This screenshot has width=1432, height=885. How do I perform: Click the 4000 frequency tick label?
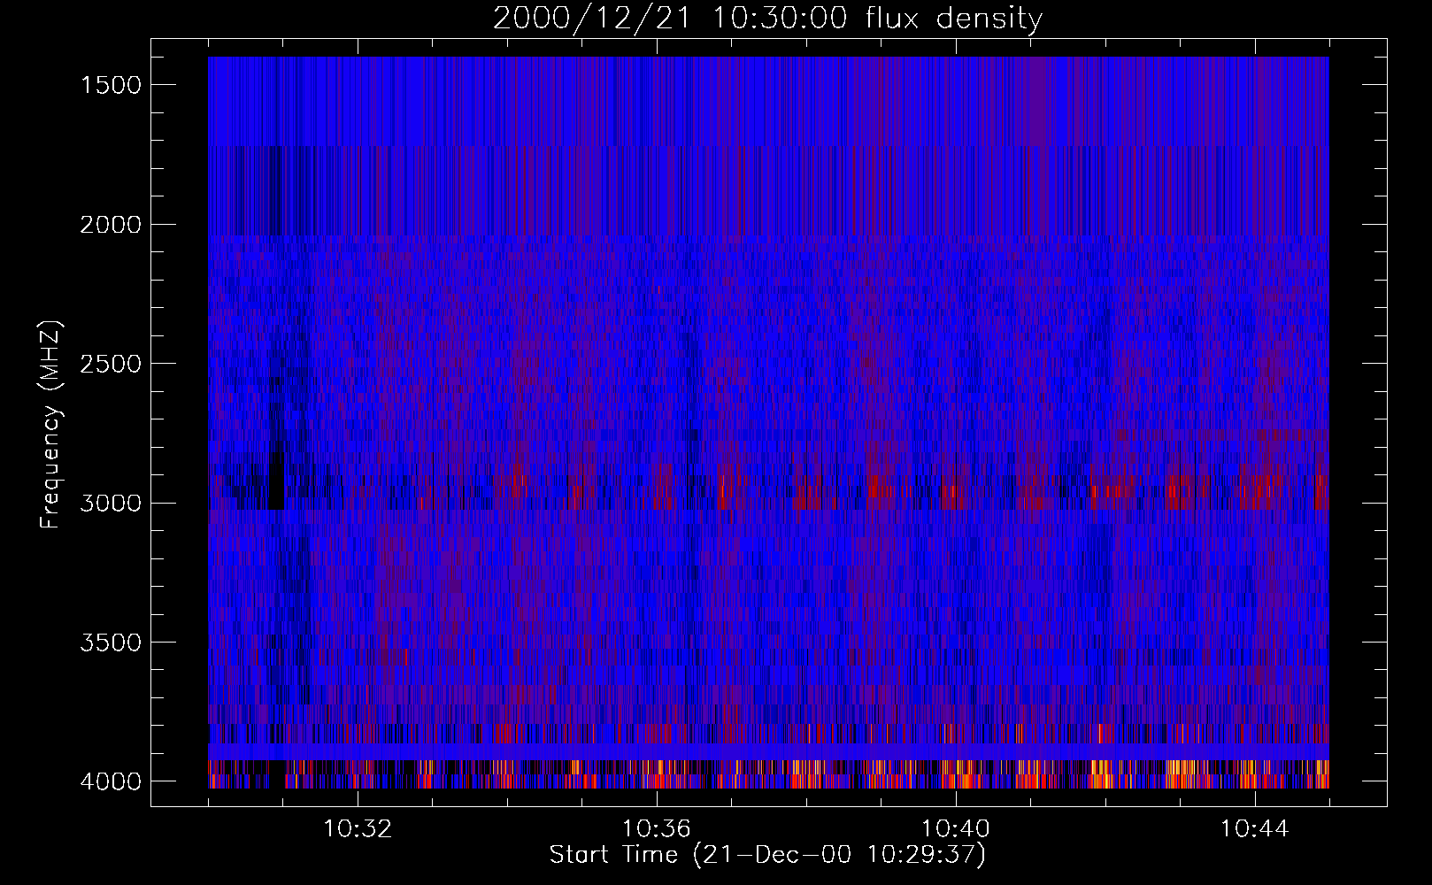point(111,781)
